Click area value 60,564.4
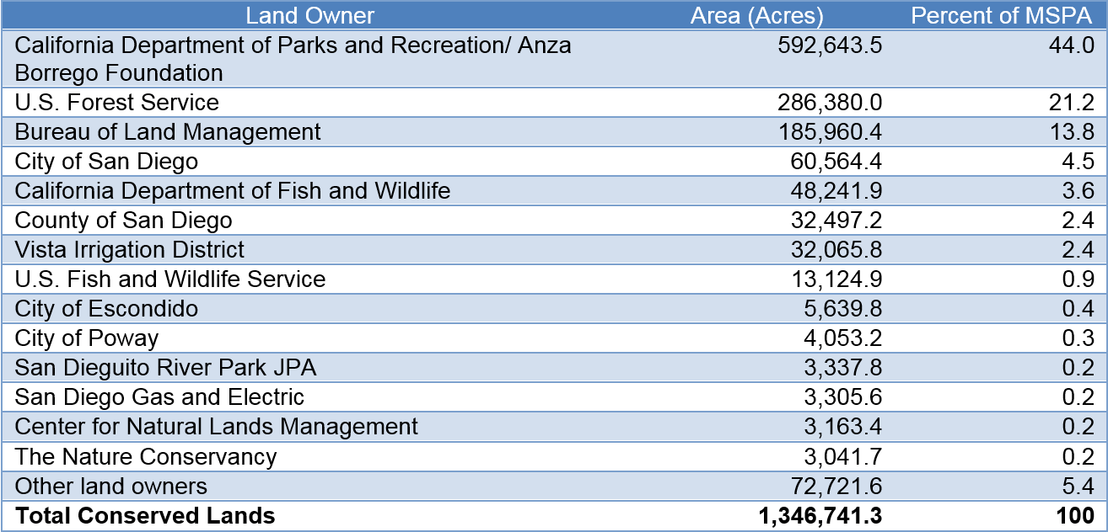The height and width of the screenshot is (532, 1108). coord(836,162)
